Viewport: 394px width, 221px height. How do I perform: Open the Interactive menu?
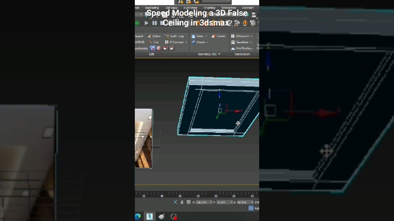tap(229, 8)
